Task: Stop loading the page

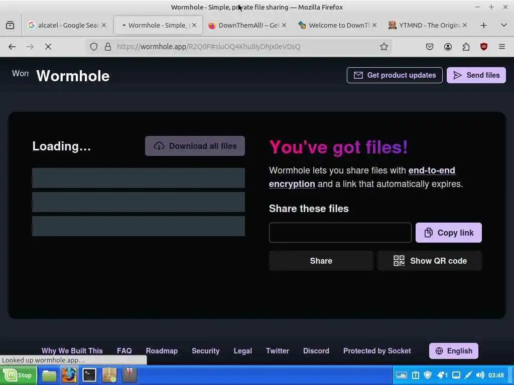Action: click(48, 47)
